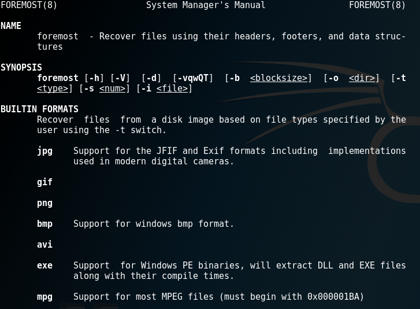This screenshot has width=420, height=309.
Task: Select the gif format entry
Action: click(44, 182)
